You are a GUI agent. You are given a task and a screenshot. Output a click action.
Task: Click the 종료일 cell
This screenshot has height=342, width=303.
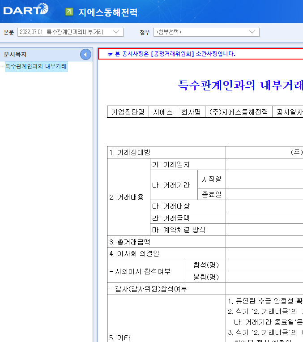click(212, 194)
